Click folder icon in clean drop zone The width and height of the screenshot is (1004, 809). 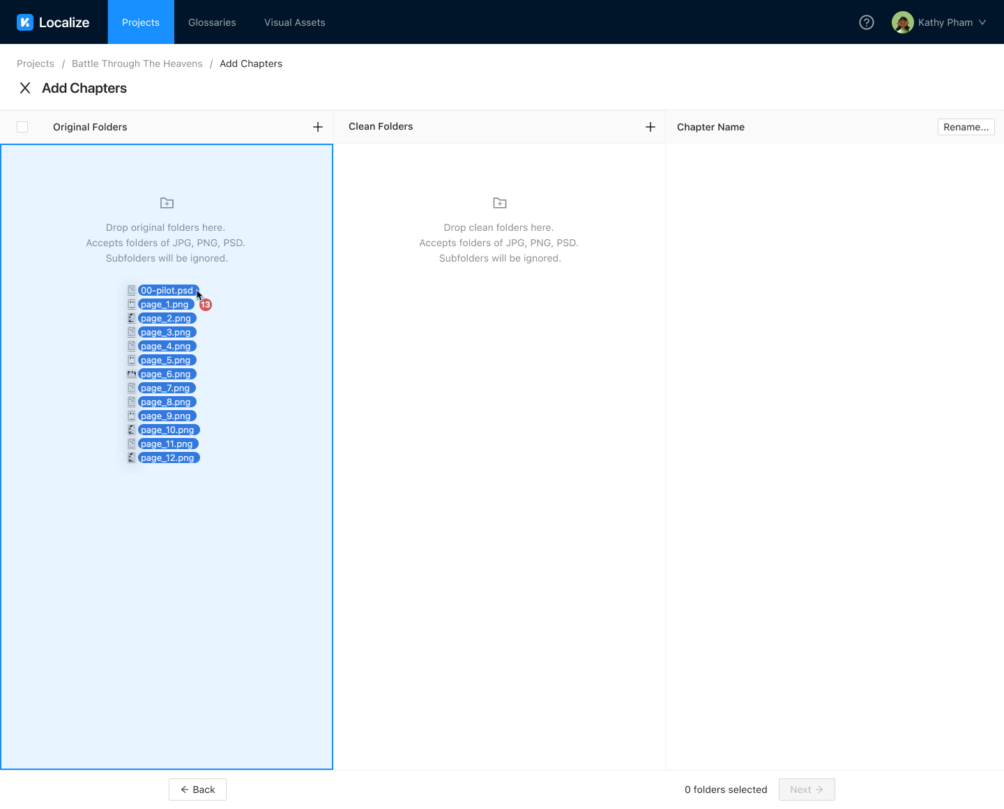tap(500, 203)
